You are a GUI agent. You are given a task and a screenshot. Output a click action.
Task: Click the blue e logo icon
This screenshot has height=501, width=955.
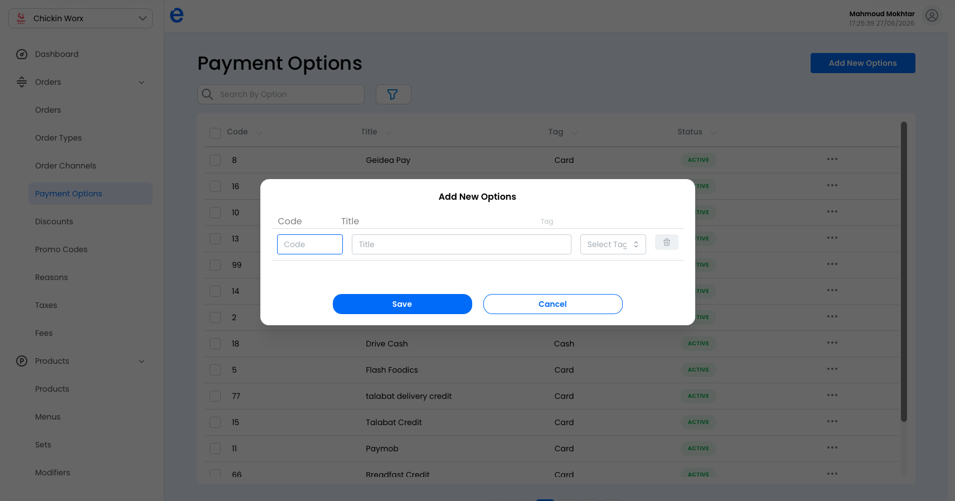tap(177, 15)
